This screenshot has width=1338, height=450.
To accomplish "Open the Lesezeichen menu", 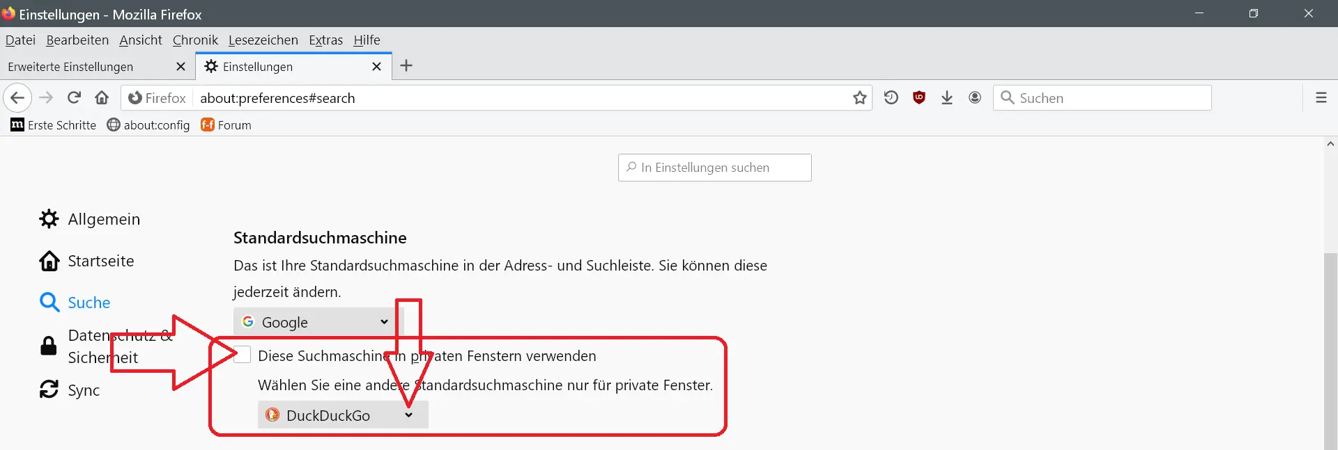I will [263, 40].
